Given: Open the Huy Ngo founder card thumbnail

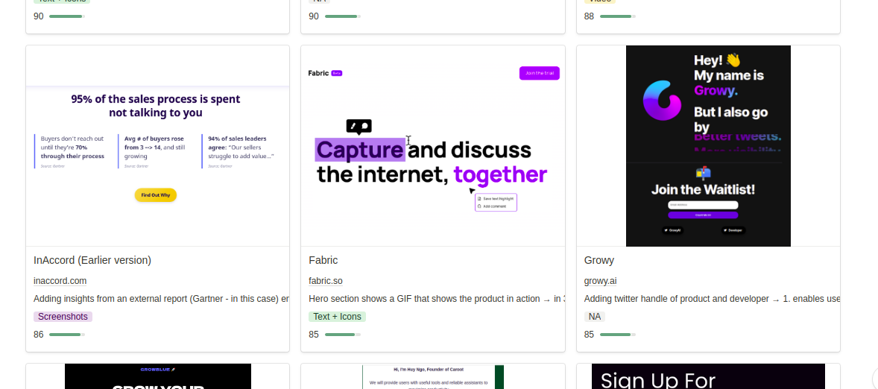Looking at the screenshot, I should point(433,376).
